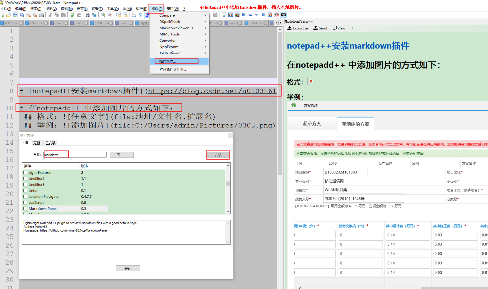This screenshot has height=289, width=488.
Task: Check the Markdown Panel plugin checkbox
Action: (x=25, y=208)
